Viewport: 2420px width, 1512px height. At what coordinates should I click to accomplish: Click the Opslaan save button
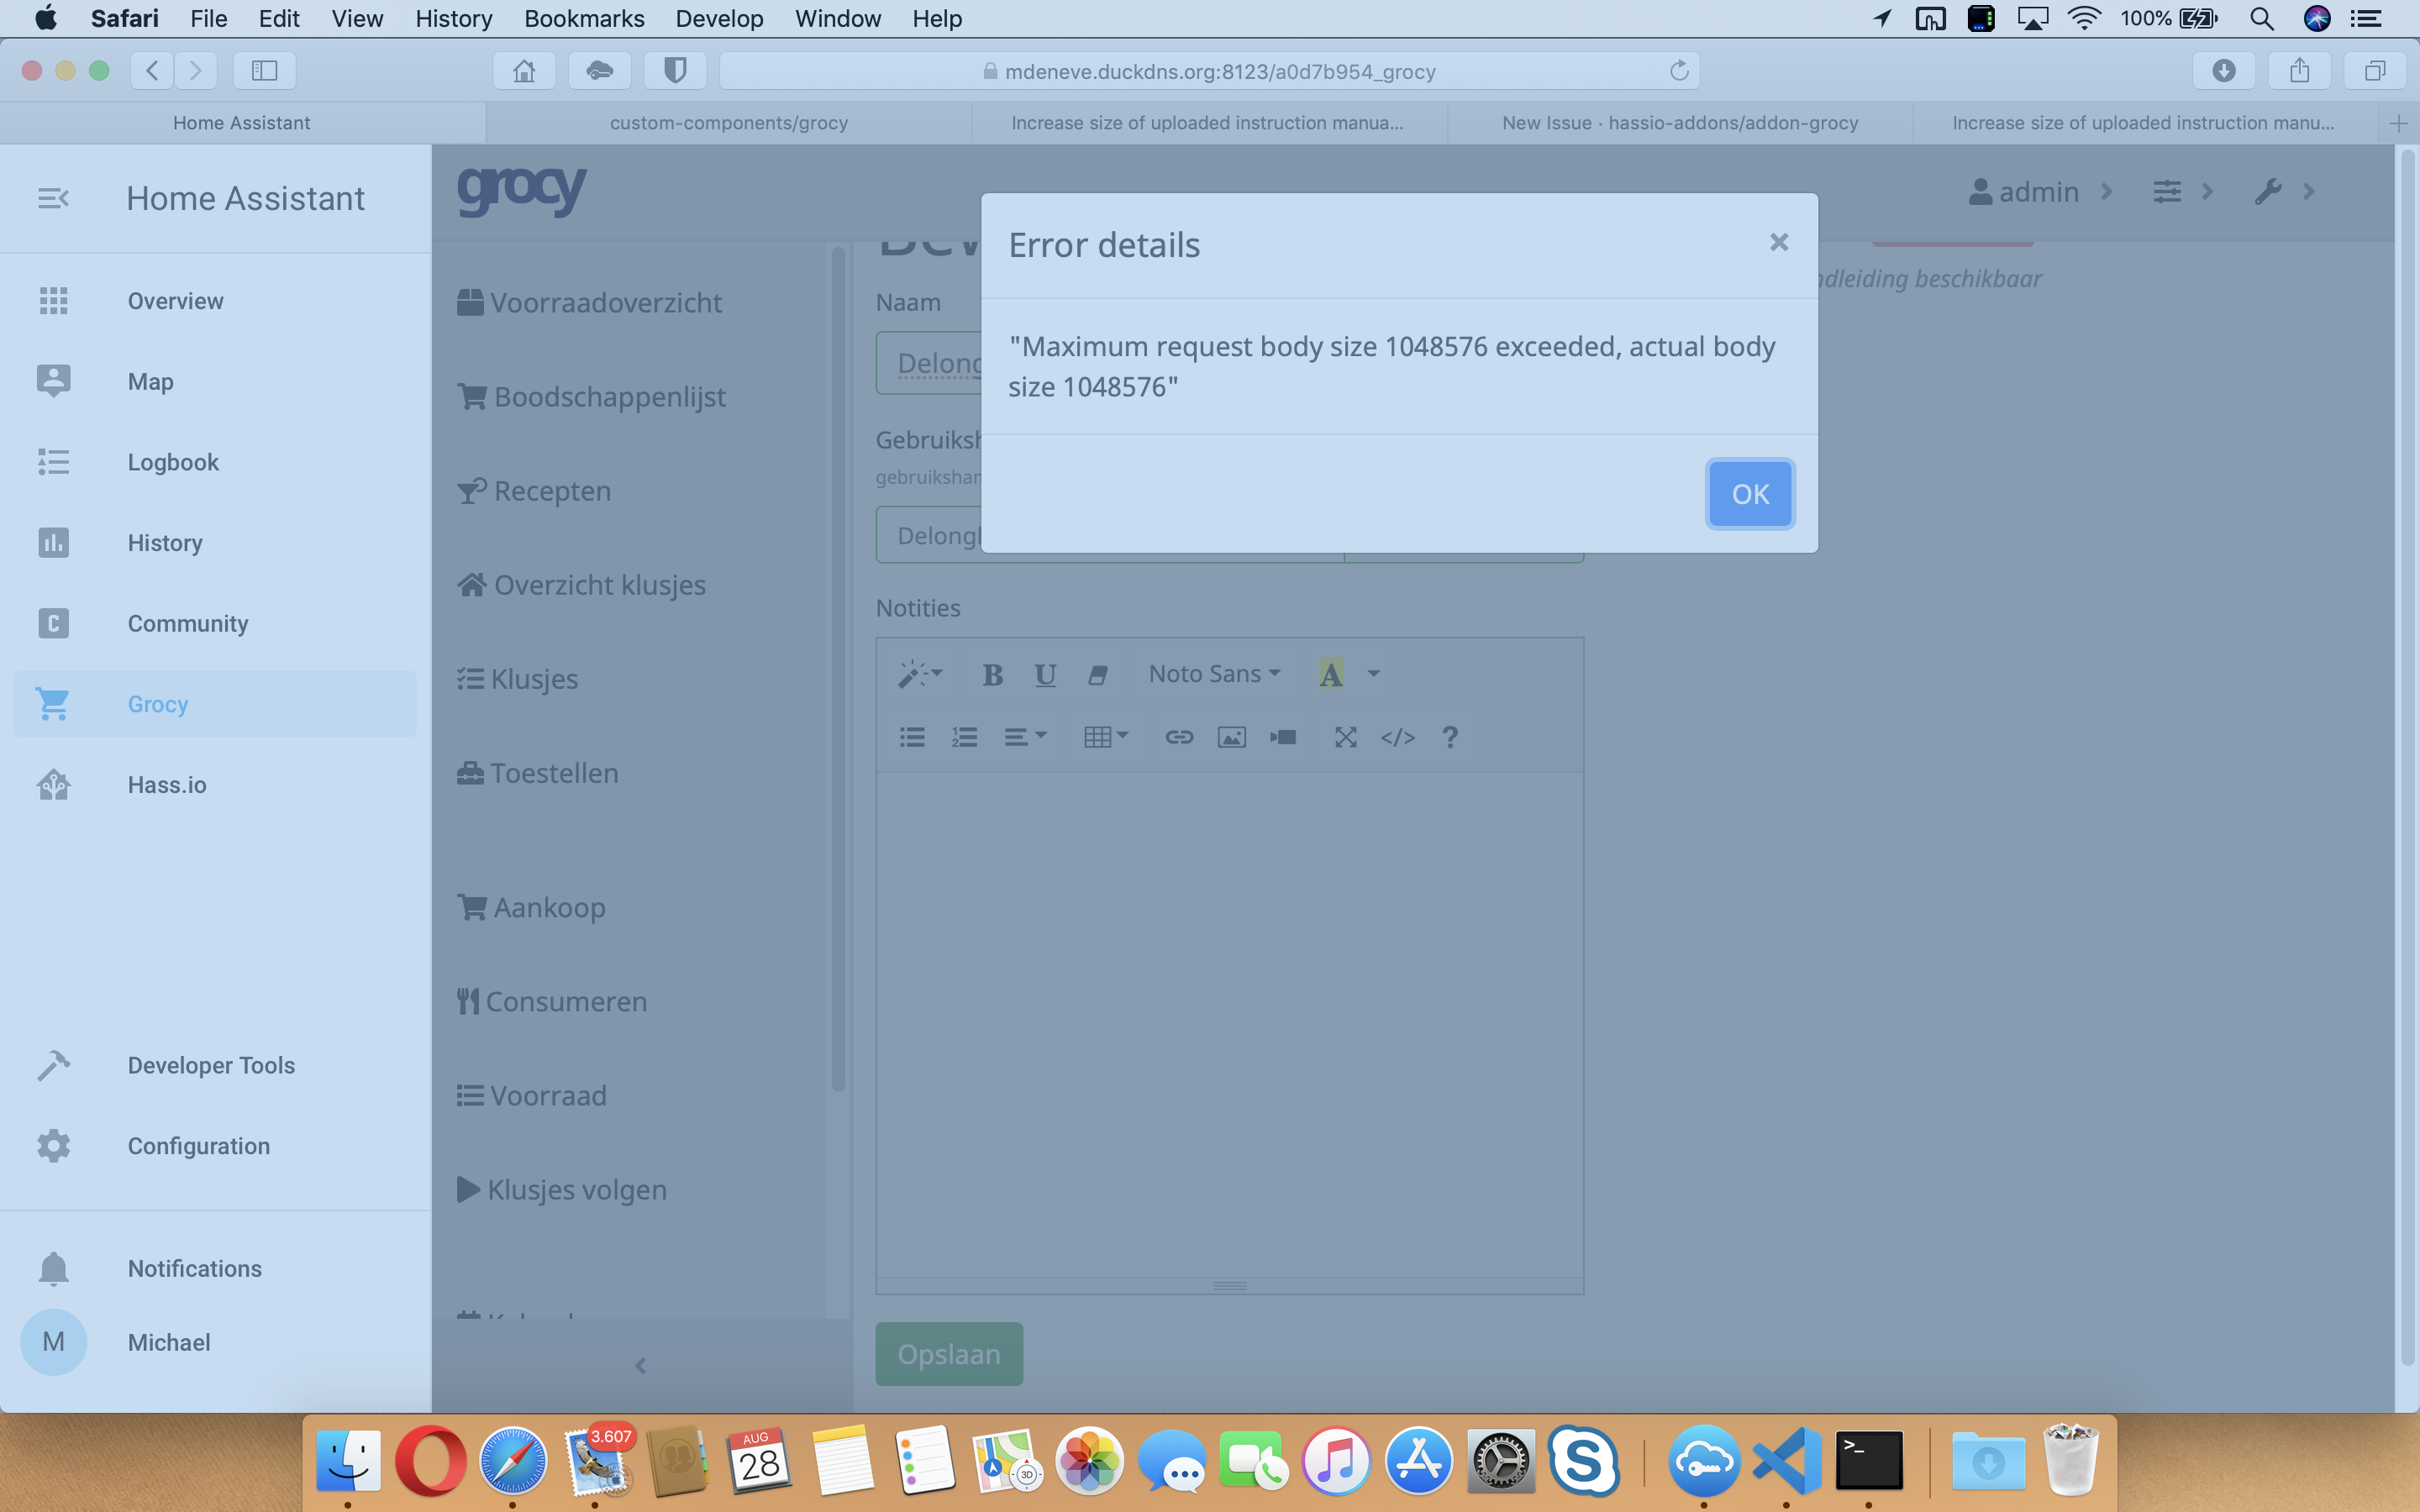click(948, 1353)
